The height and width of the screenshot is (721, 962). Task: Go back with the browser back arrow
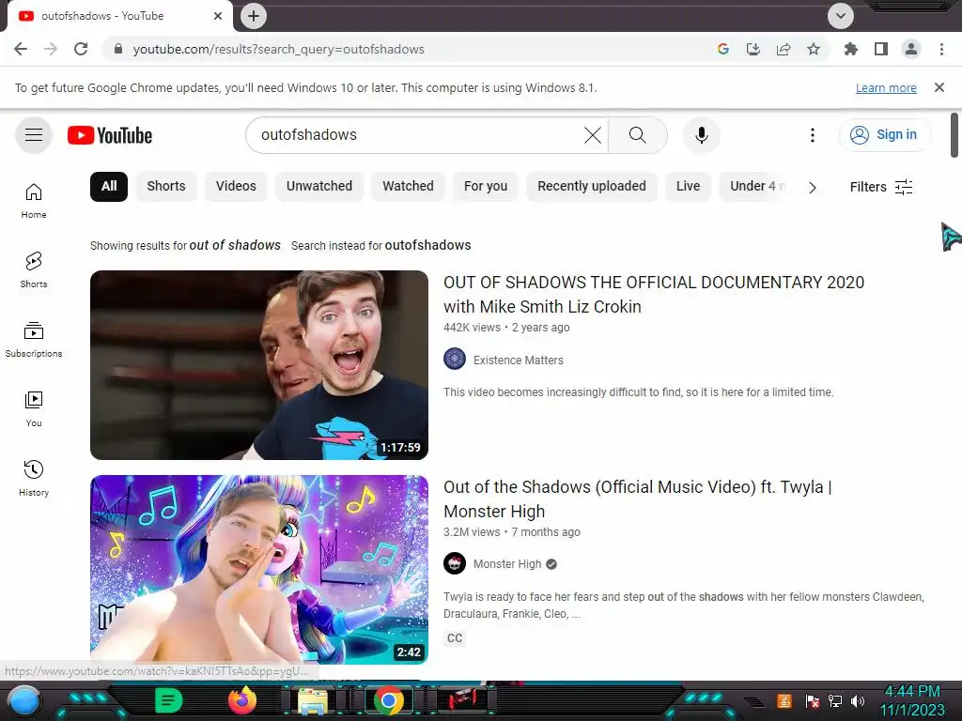[x=21, y=49]
